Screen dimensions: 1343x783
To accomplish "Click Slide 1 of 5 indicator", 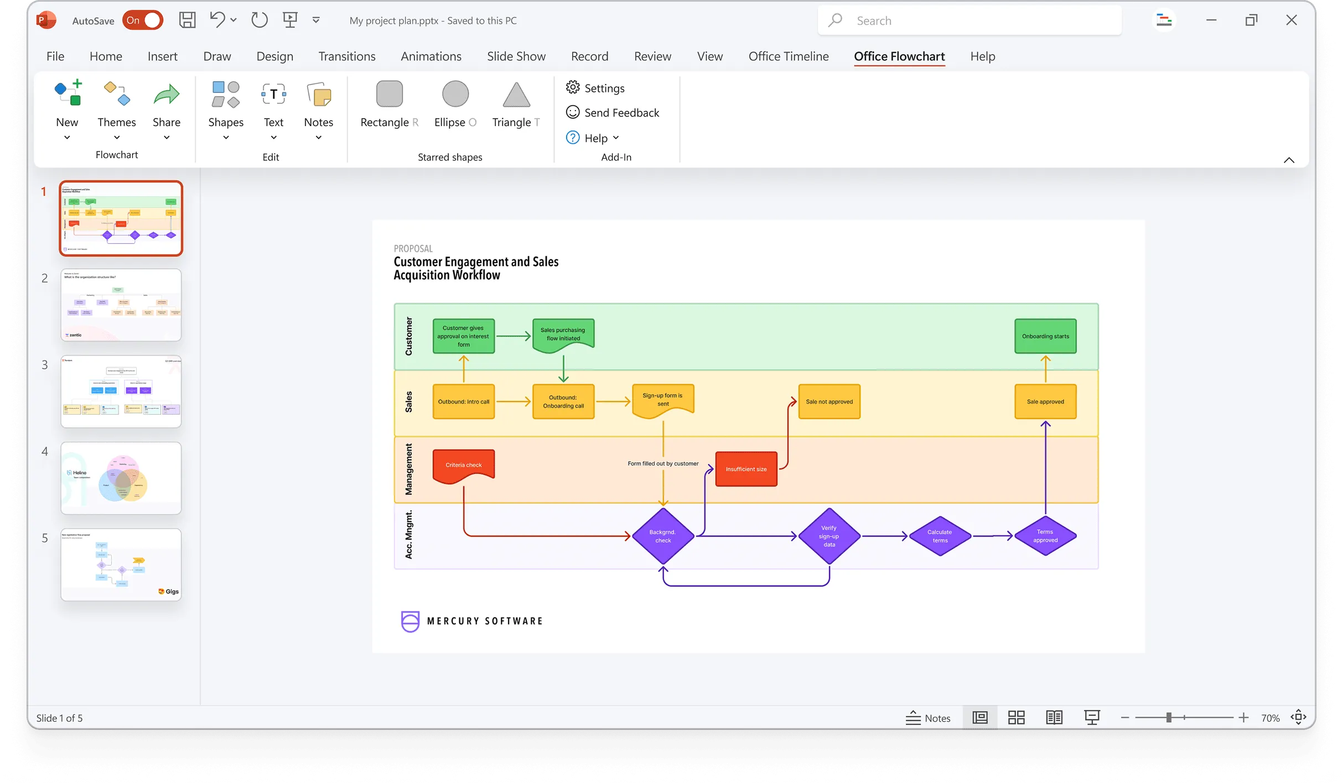I will (59, 718).
